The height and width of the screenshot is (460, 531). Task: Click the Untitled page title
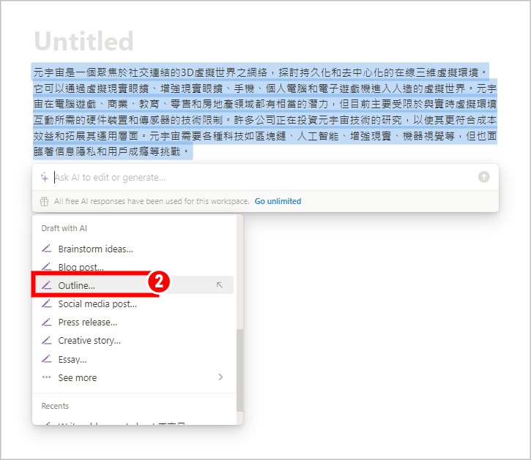click(x=84, y=41)
